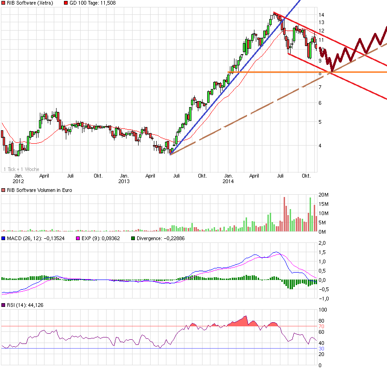Click the volume axis value 15M
Screen dimensions: 387x369
[324, 204]
